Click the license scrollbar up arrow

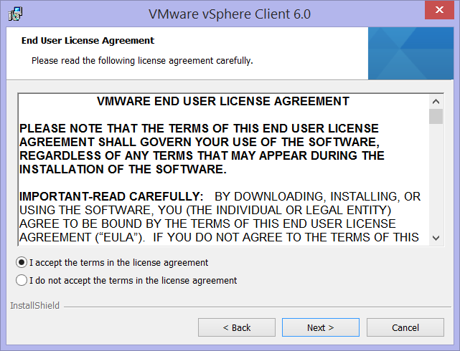pyautogui.click(x=436, y=102)
